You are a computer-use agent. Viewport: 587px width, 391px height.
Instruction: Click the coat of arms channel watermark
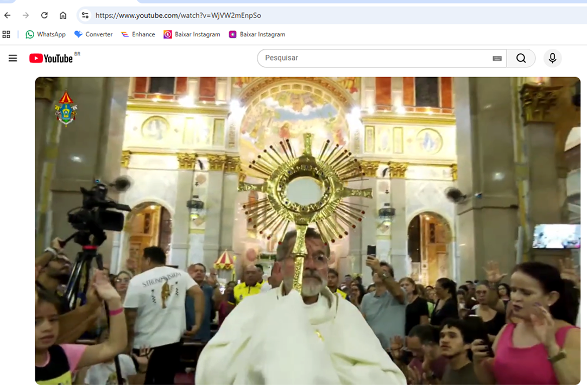pos(66,108)
